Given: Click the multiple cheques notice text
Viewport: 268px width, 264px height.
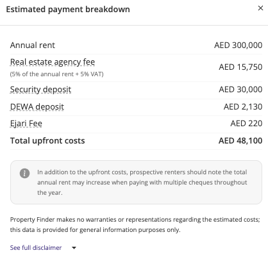Looking at the screenshot, I should (x=142, y=183).
